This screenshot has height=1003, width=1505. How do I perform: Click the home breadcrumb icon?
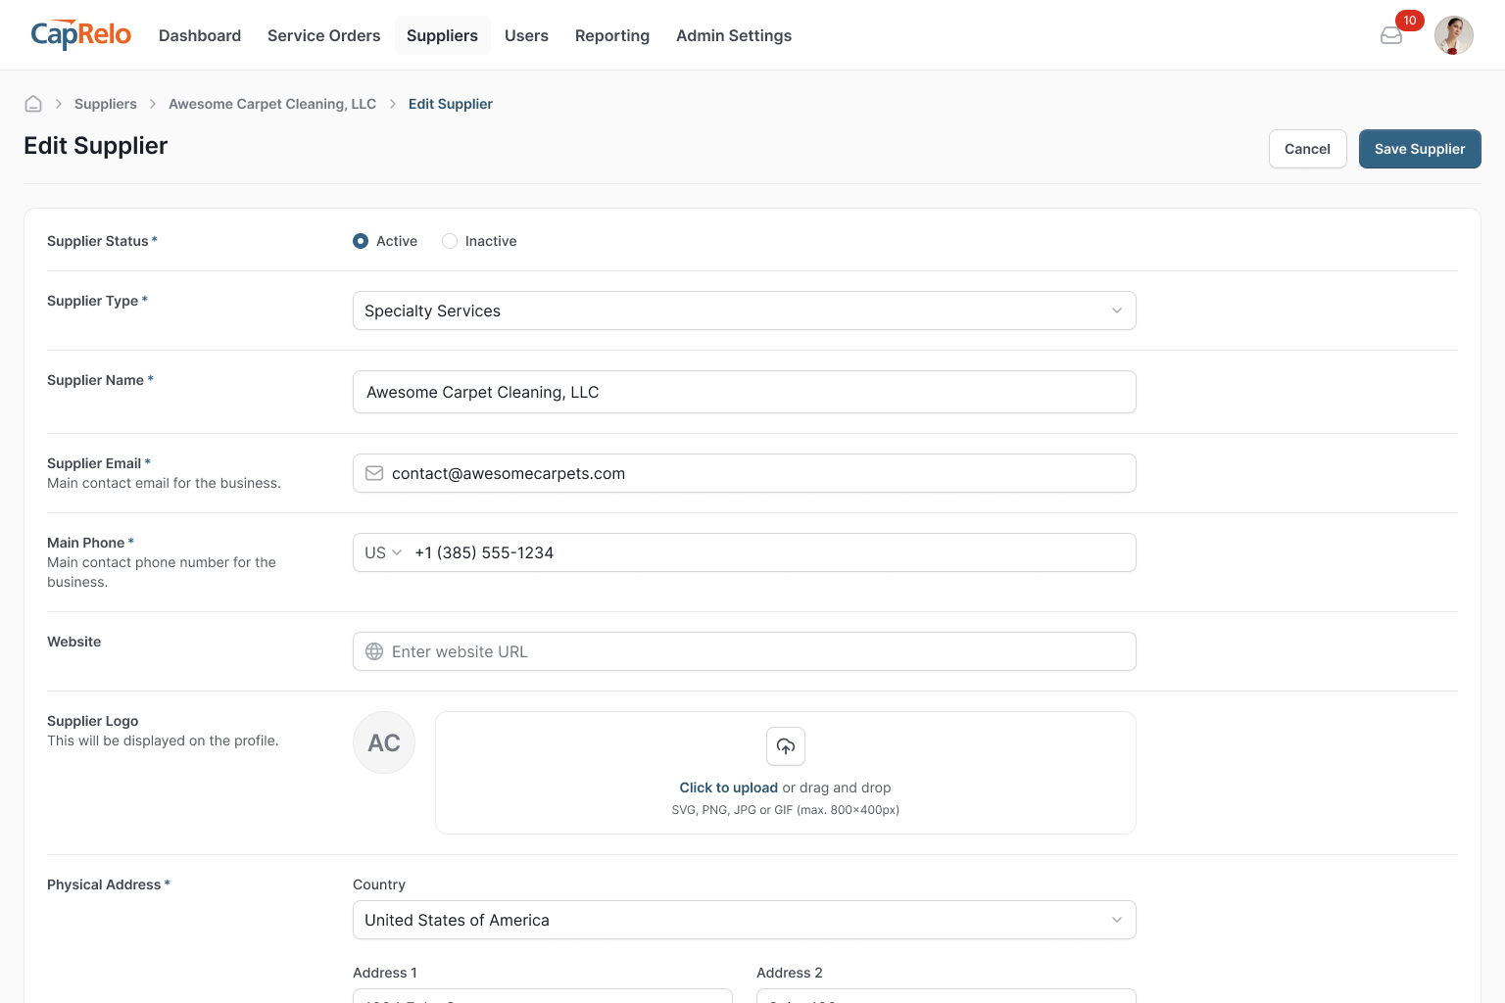pyautogui.click(x=33, y=104)
